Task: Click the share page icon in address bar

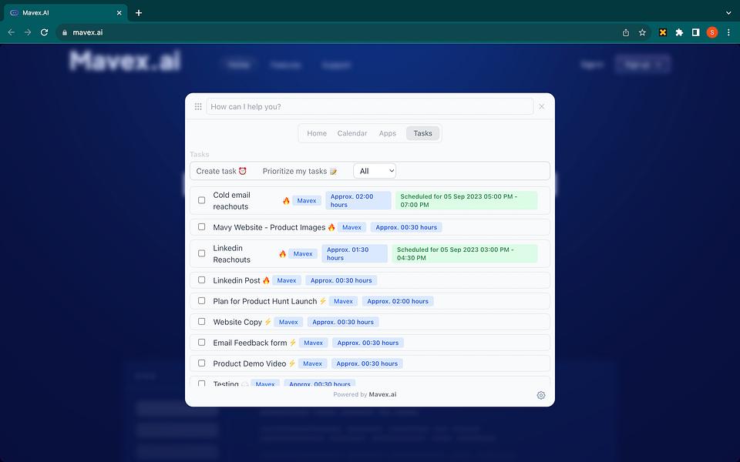Action: click(626, 32)
